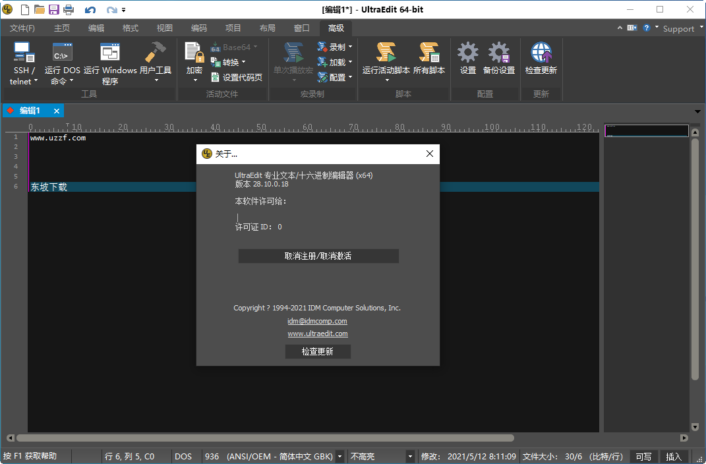The width and height of the screenshot is (706, 464).
Task: Switch to the Home (主页) tab
Action: coord(62,28)
